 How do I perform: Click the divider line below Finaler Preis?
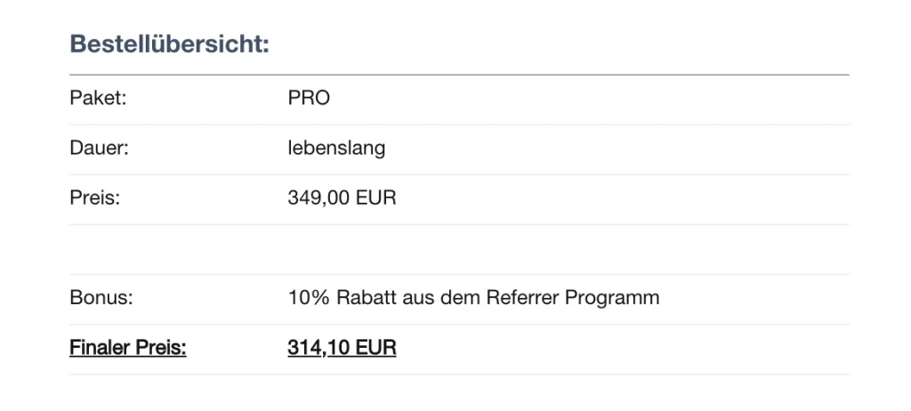(x=459, y=374)
